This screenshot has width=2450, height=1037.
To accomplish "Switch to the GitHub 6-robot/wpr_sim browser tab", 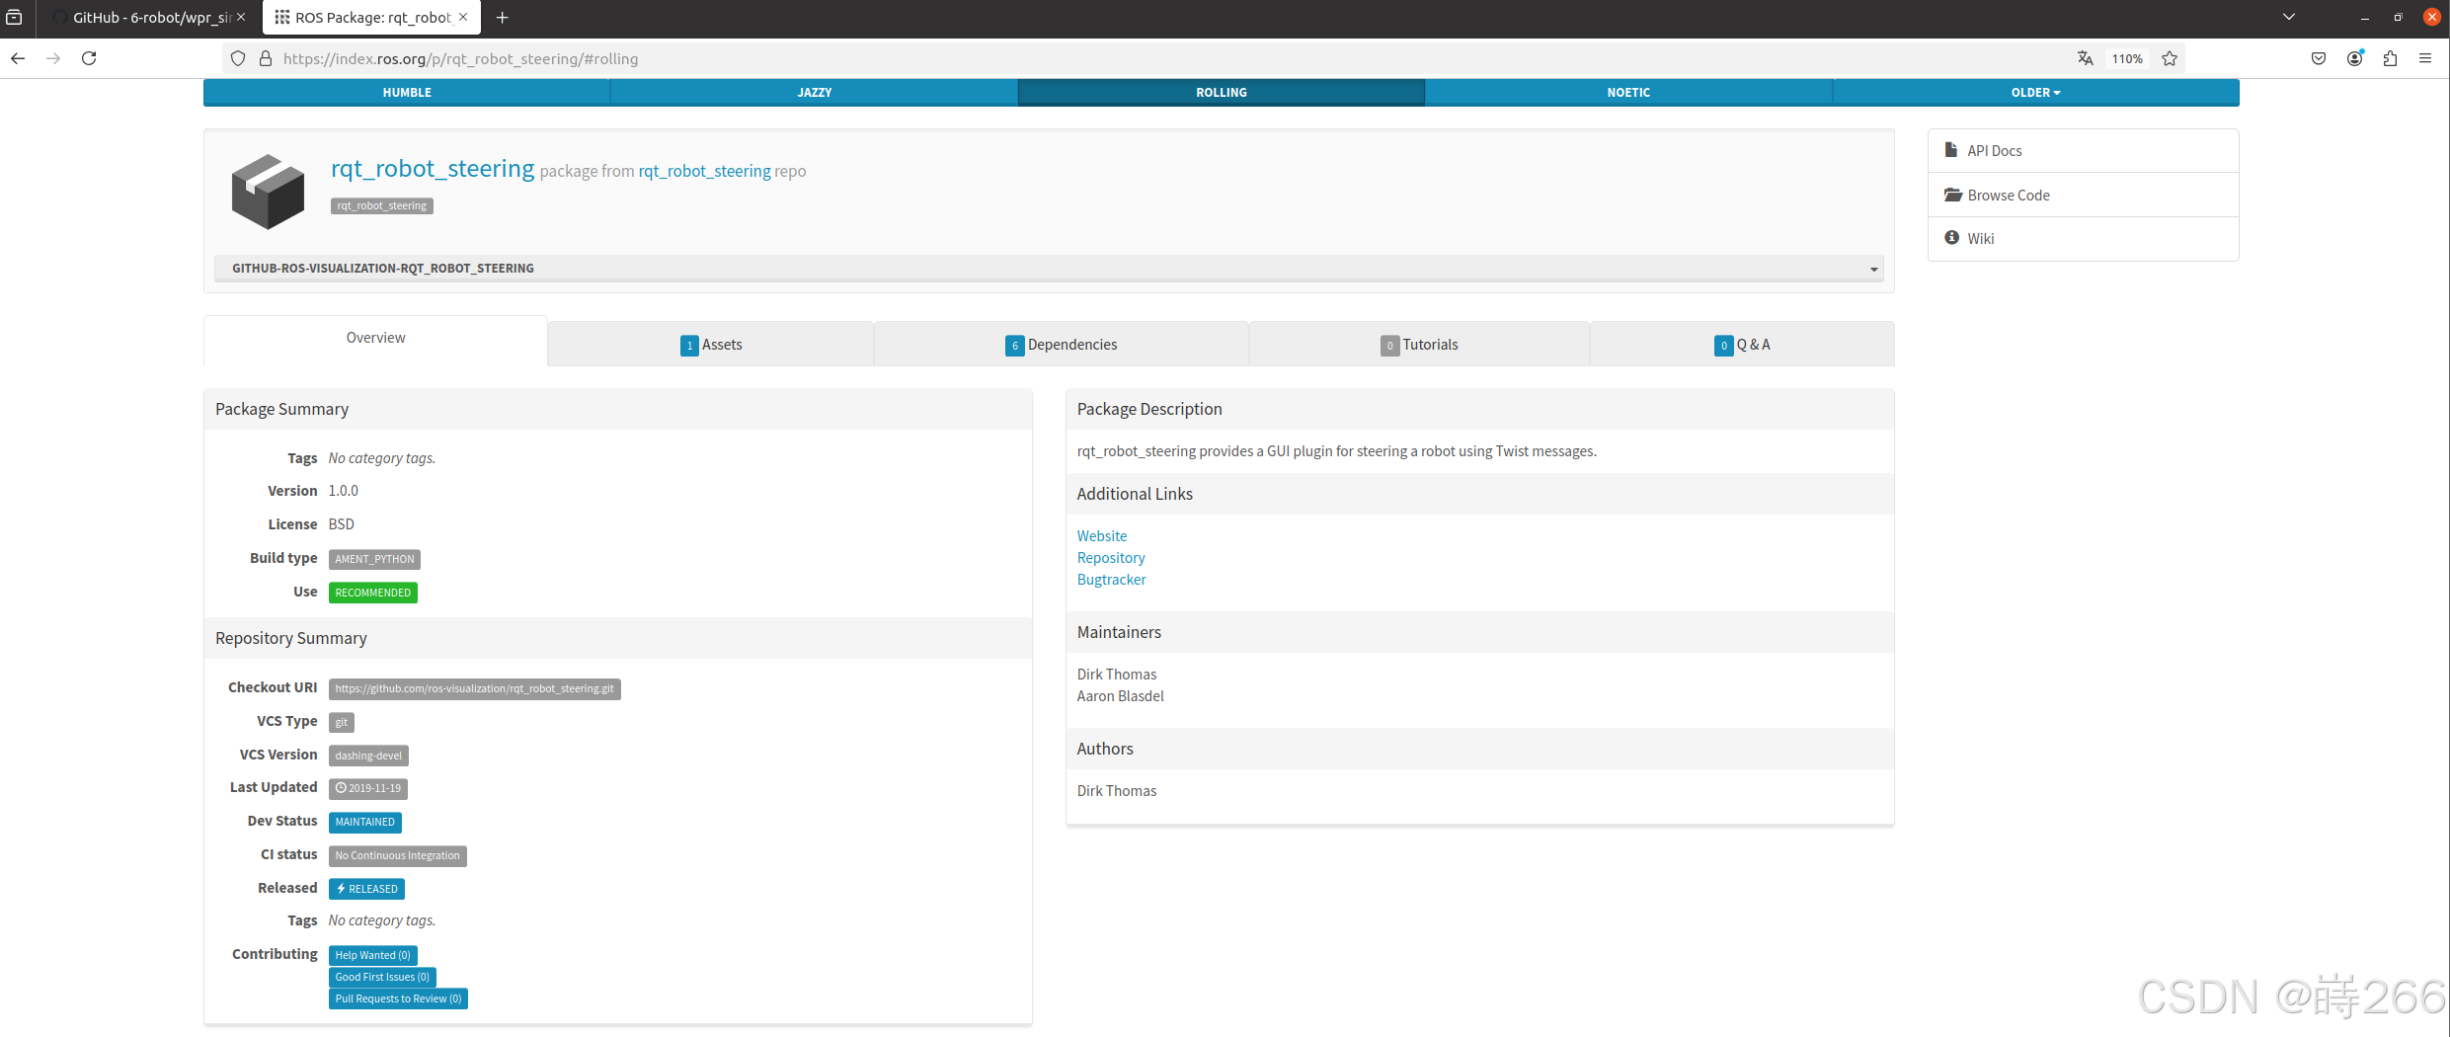I will point(148,17).
